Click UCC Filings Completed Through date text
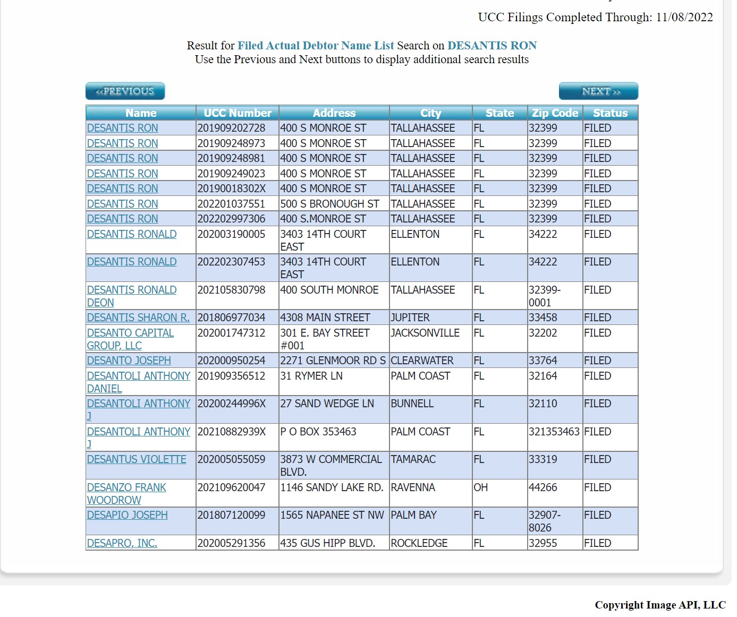This screenshot has height=617, width=737. pos(596,17)
